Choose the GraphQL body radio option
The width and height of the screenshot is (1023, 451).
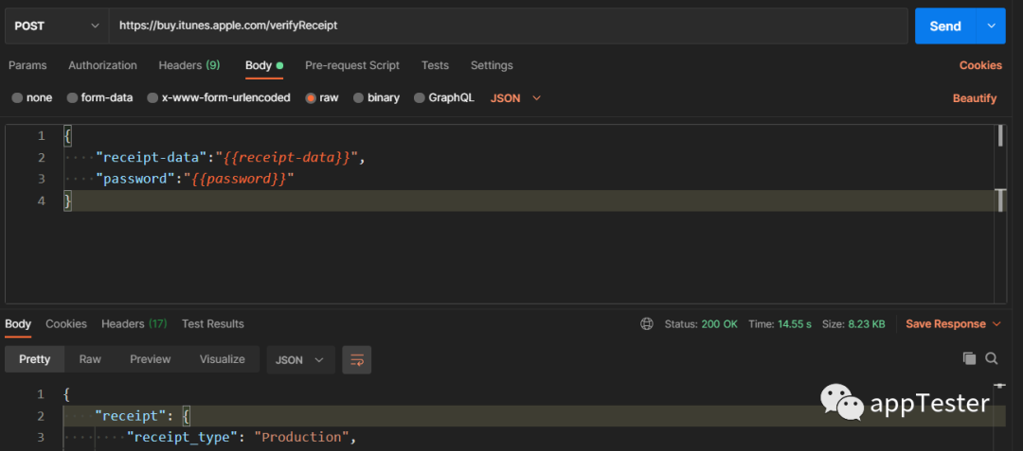(x=419, y=98)
